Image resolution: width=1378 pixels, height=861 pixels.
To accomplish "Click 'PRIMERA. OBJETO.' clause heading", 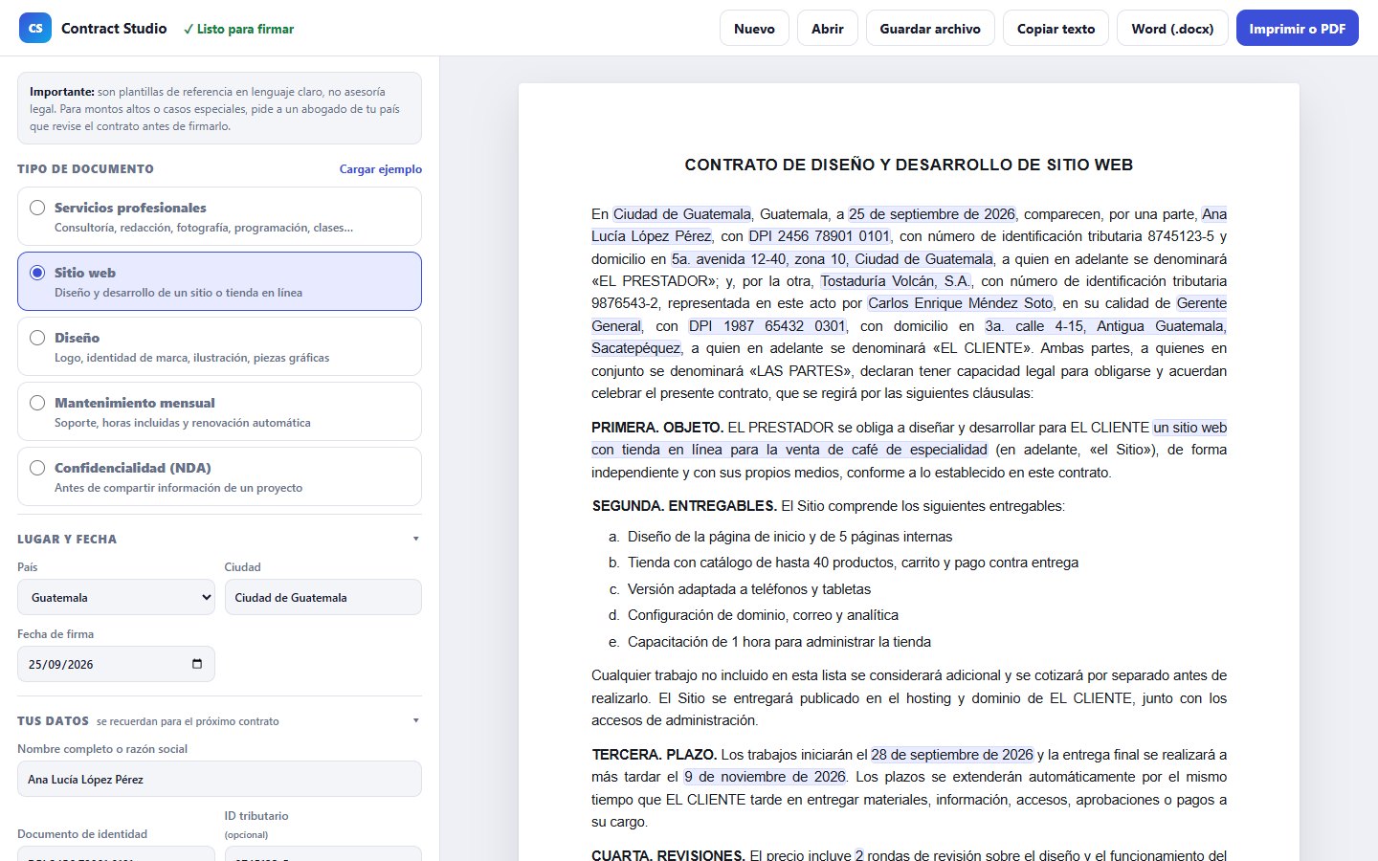I will [x=657, y=428].
